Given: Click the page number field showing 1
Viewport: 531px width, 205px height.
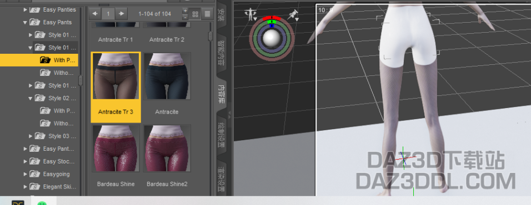Looking at the screenshot, I should point(108,14).
